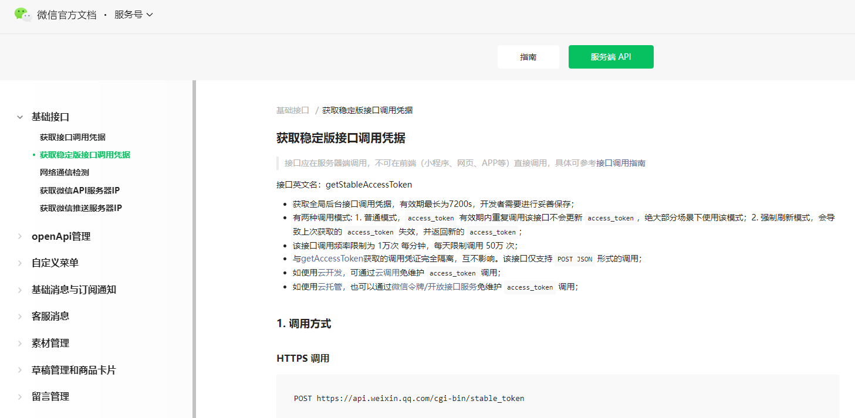Expand the 留言管理 chevron
This screenshot has height=418, width=855.
coord(20,397)
